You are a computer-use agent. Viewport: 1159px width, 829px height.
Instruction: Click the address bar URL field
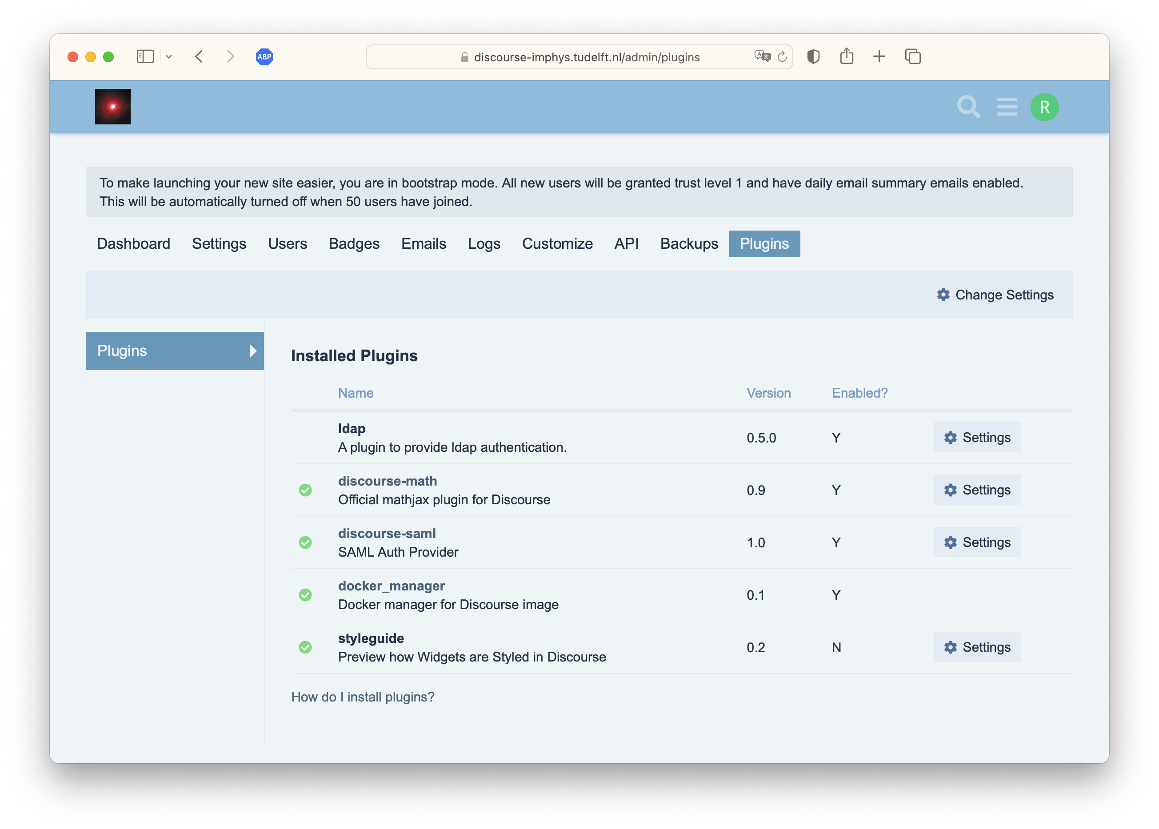579,57
